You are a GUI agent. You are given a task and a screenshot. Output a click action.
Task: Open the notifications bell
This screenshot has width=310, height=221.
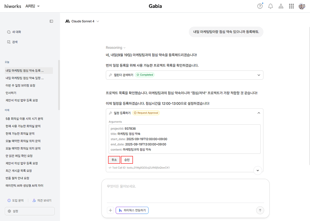pos(270,6)
